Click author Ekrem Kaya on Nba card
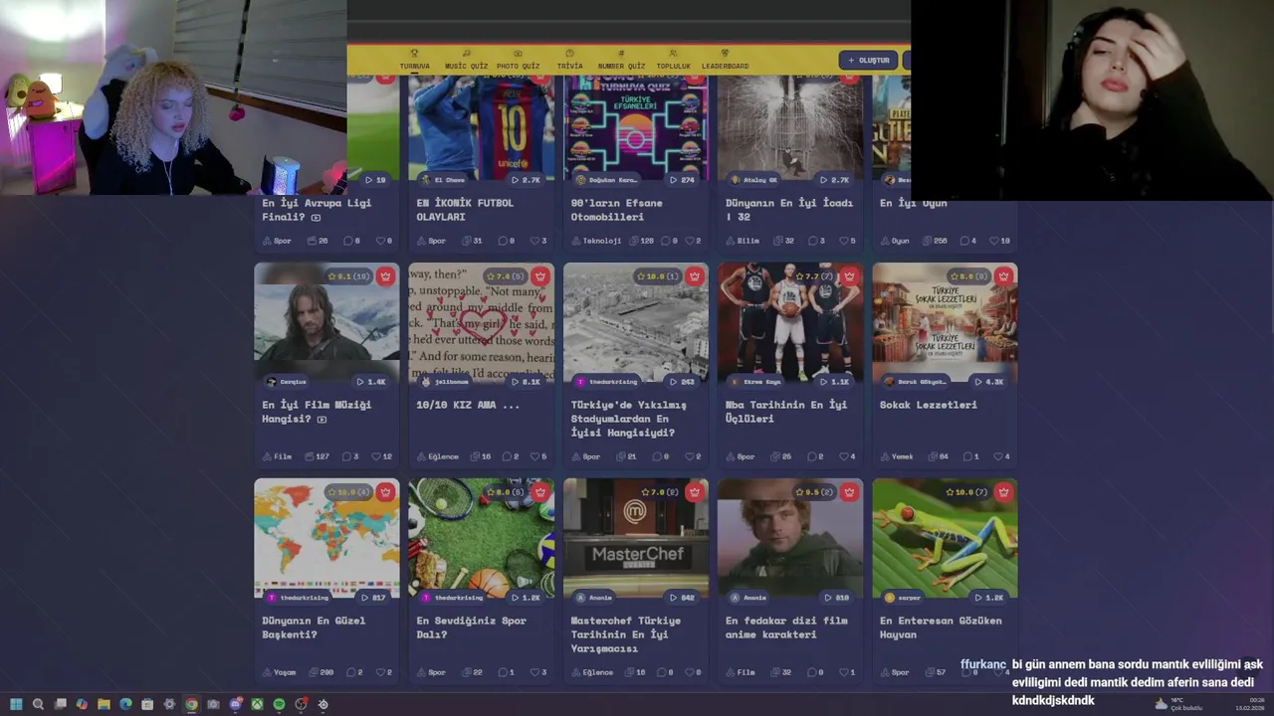 coord(756,382)
